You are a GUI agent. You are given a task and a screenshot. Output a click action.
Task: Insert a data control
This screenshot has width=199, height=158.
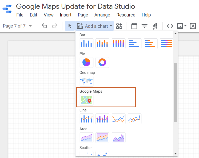point(155,26)
